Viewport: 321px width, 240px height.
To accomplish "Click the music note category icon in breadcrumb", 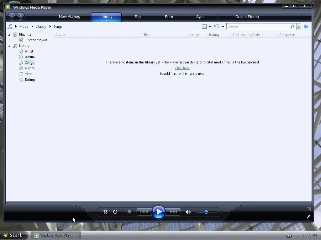I will pyautogui.click(x=10, y=27).
